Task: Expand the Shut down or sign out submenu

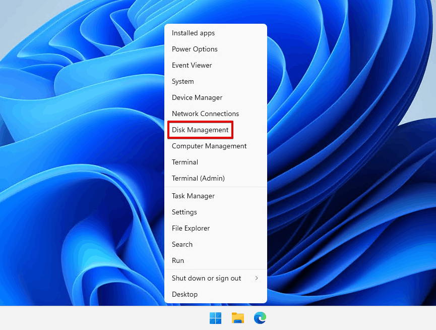Action: 206,278
